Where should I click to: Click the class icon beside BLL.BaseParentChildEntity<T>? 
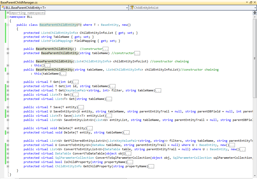(x=4, y=8)
